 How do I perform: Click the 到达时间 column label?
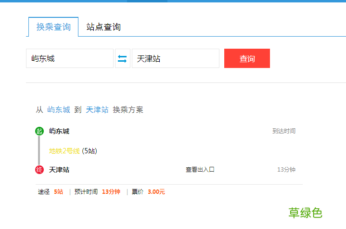(283, 131)
